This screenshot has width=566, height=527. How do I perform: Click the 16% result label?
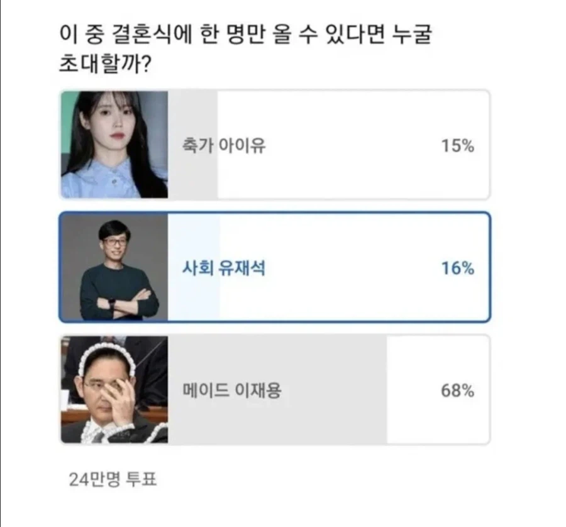click(x=457, y=267)
